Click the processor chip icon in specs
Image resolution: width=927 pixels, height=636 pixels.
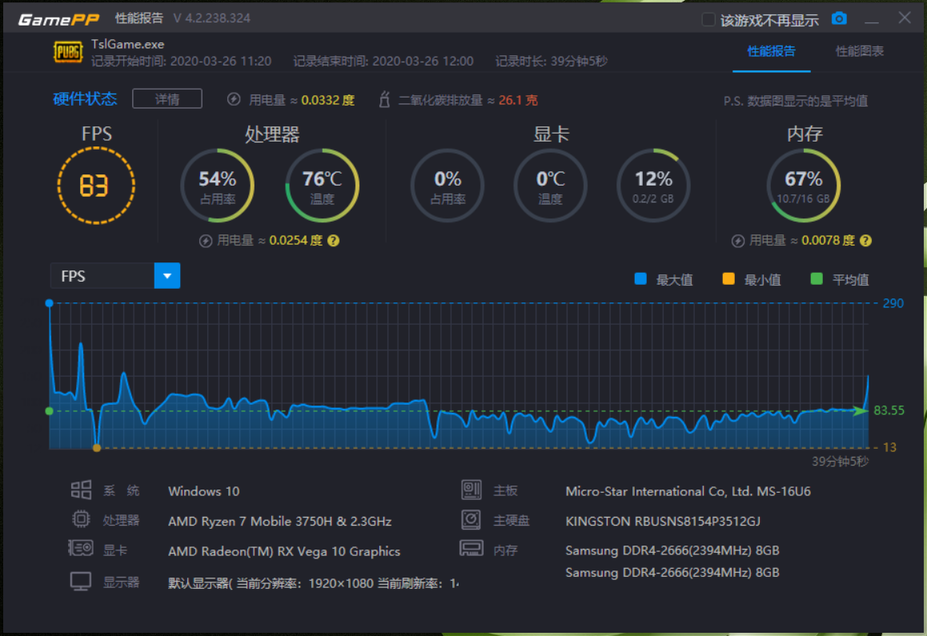pos(81,520)
